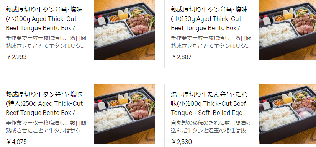Click the description under the 150g salt bento

[211, 42]
